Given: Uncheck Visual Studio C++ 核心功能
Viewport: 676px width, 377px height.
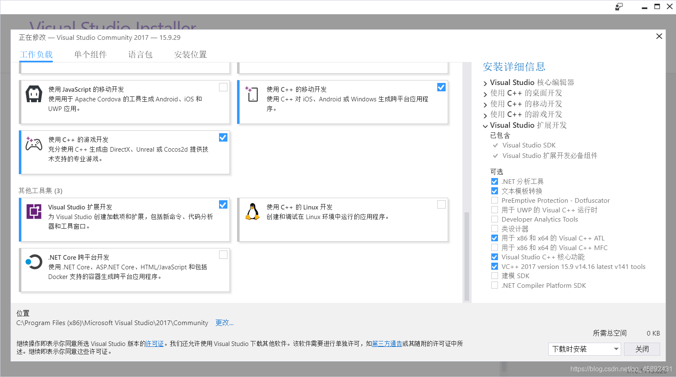Looking at the screenshot, I should 495,257.
